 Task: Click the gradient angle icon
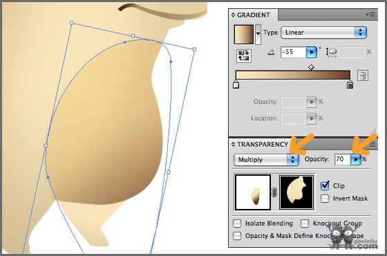(271, 52)
